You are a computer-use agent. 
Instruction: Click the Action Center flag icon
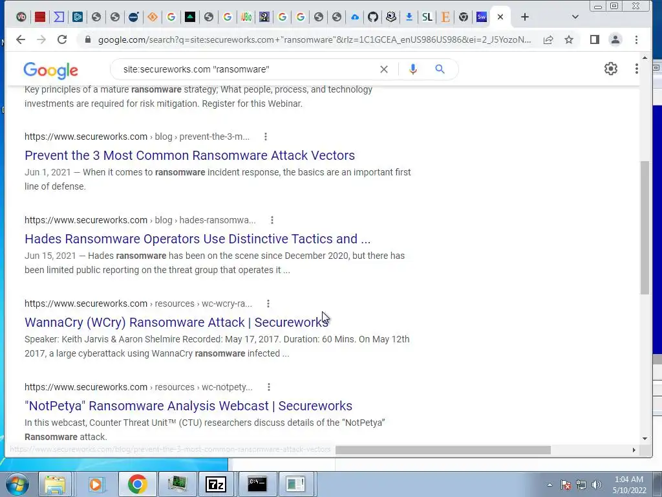(x=565, y=485)
